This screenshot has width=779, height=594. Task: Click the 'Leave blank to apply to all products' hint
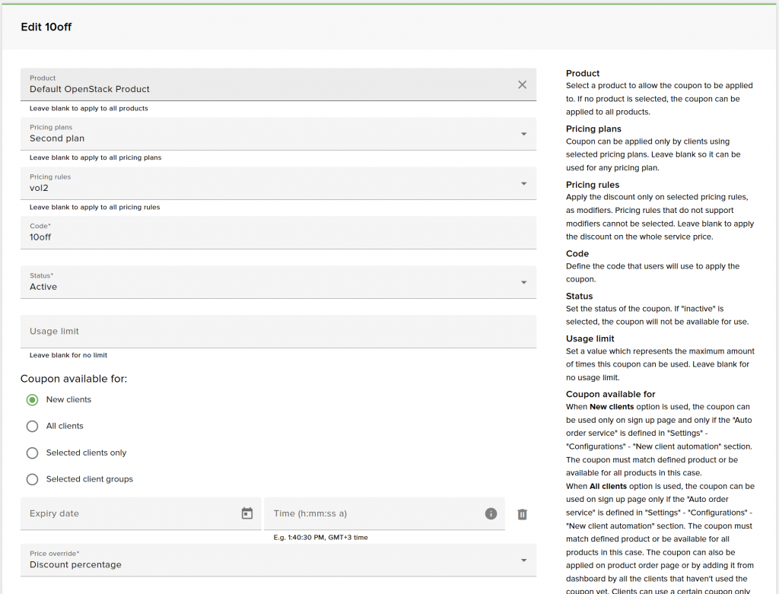pos(88,108)
